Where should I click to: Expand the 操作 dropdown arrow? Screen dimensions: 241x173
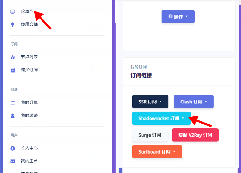click(187, 16)
